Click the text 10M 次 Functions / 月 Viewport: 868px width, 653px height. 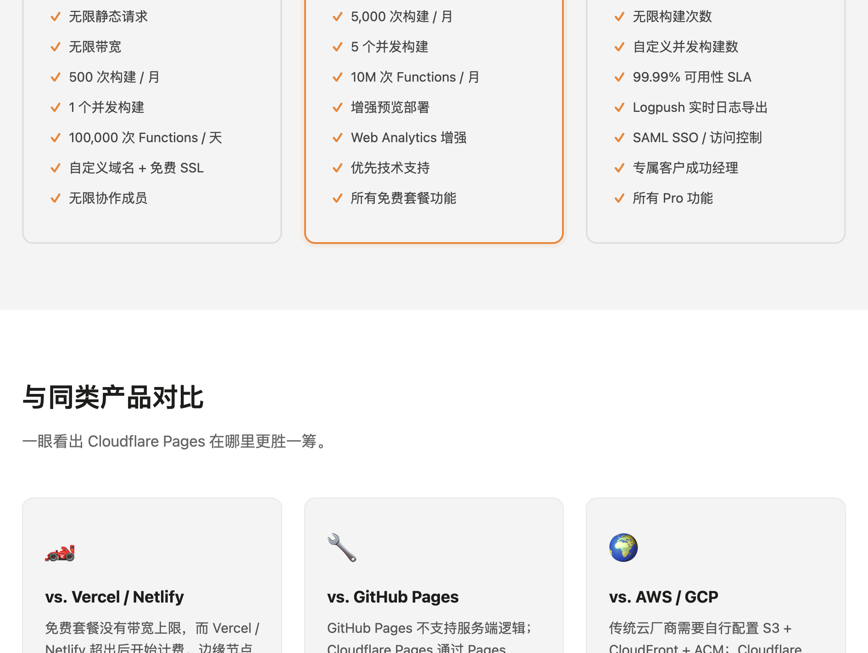pos(415,77)
